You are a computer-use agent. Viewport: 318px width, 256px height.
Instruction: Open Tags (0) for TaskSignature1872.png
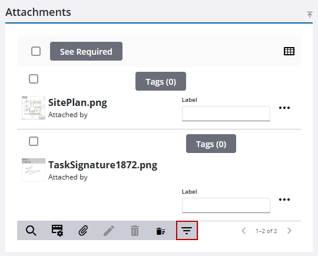point(211,144)
